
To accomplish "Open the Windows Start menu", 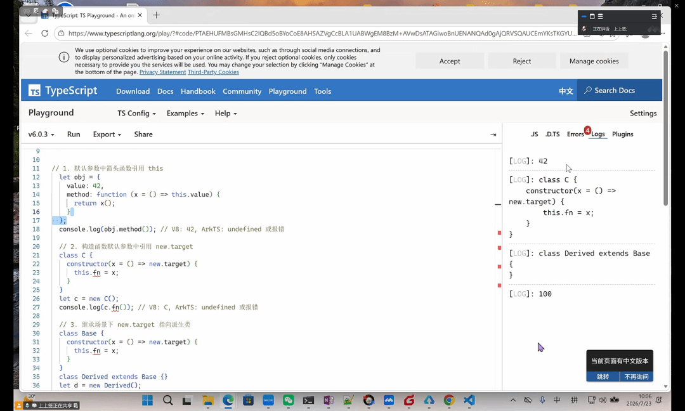I will 147,400.
